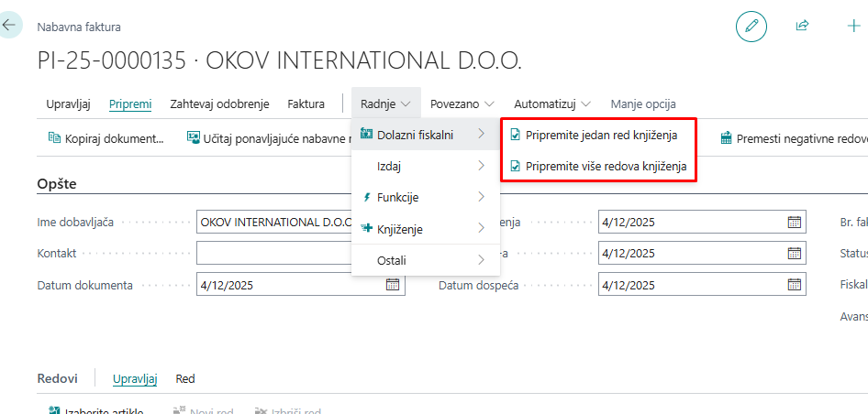868x414 pixels.
Task: Open calendar picker for Datum dokumenta
Action: (x=393, y=285)
